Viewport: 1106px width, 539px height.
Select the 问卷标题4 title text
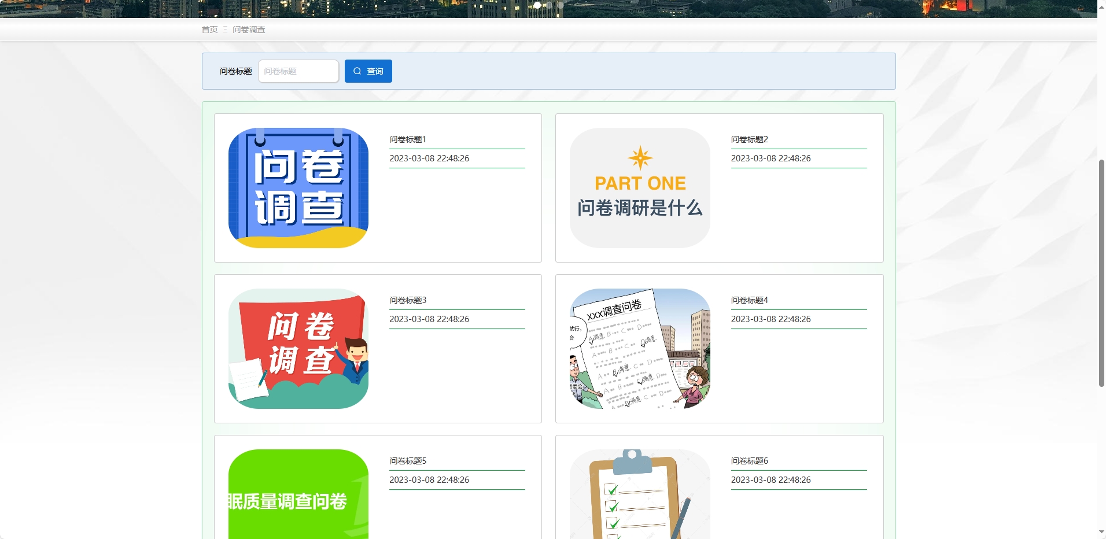click(750, 300)
